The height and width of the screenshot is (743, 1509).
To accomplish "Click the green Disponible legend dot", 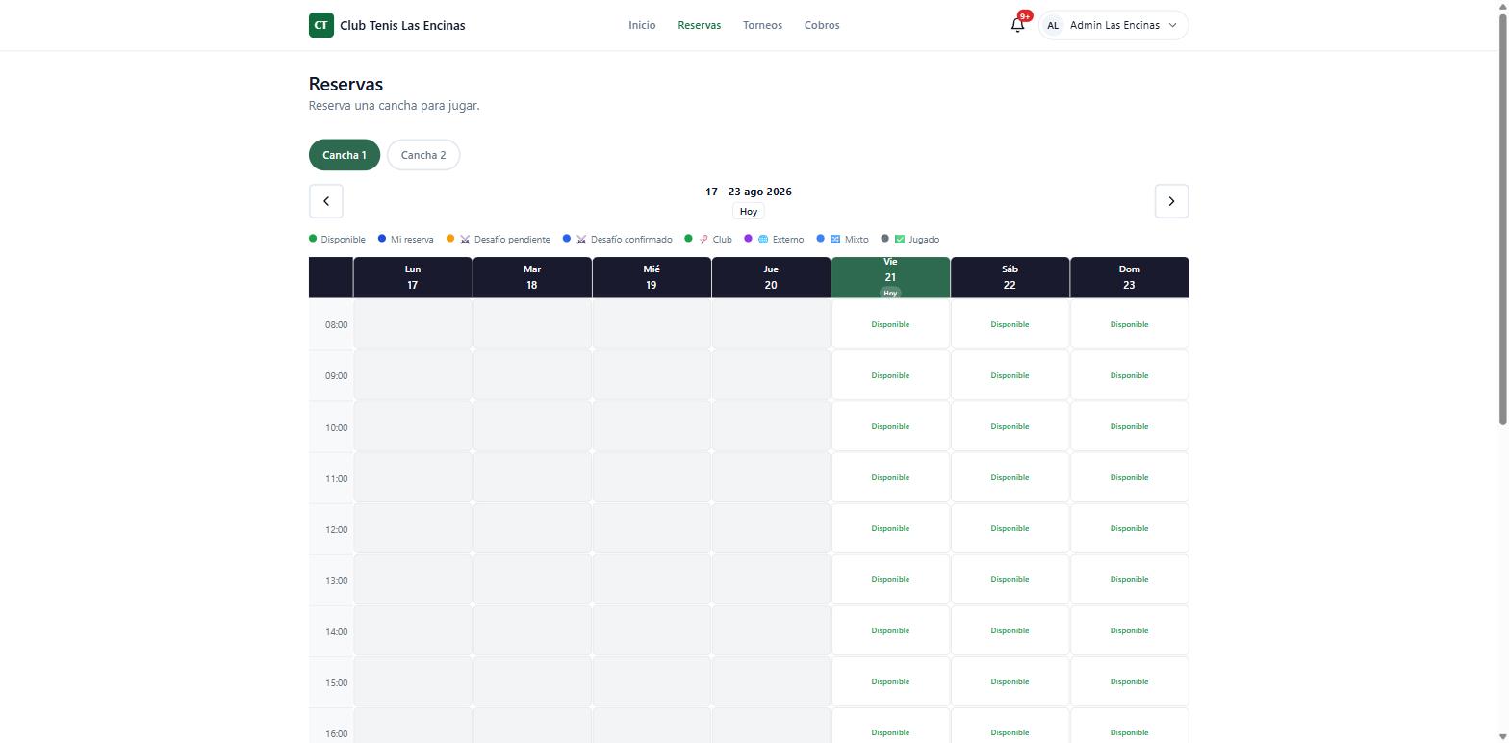I will (x=313, y=239).
